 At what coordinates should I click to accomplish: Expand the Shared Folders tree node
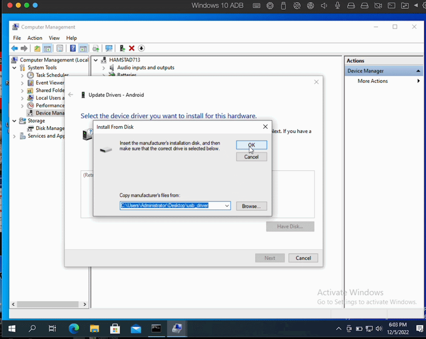[22, 90]
